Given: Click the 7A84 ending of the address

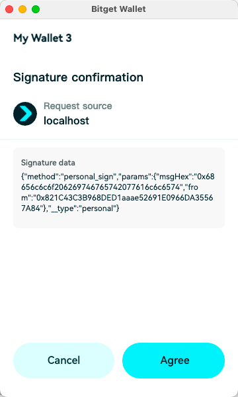Looking at the screenshot, I should coord(31,208).
